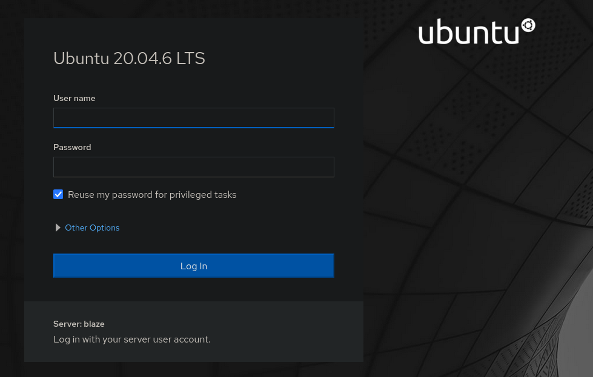Click the 'Password' field label
Viewport: 593px width, 377px height.
point(72,147)
